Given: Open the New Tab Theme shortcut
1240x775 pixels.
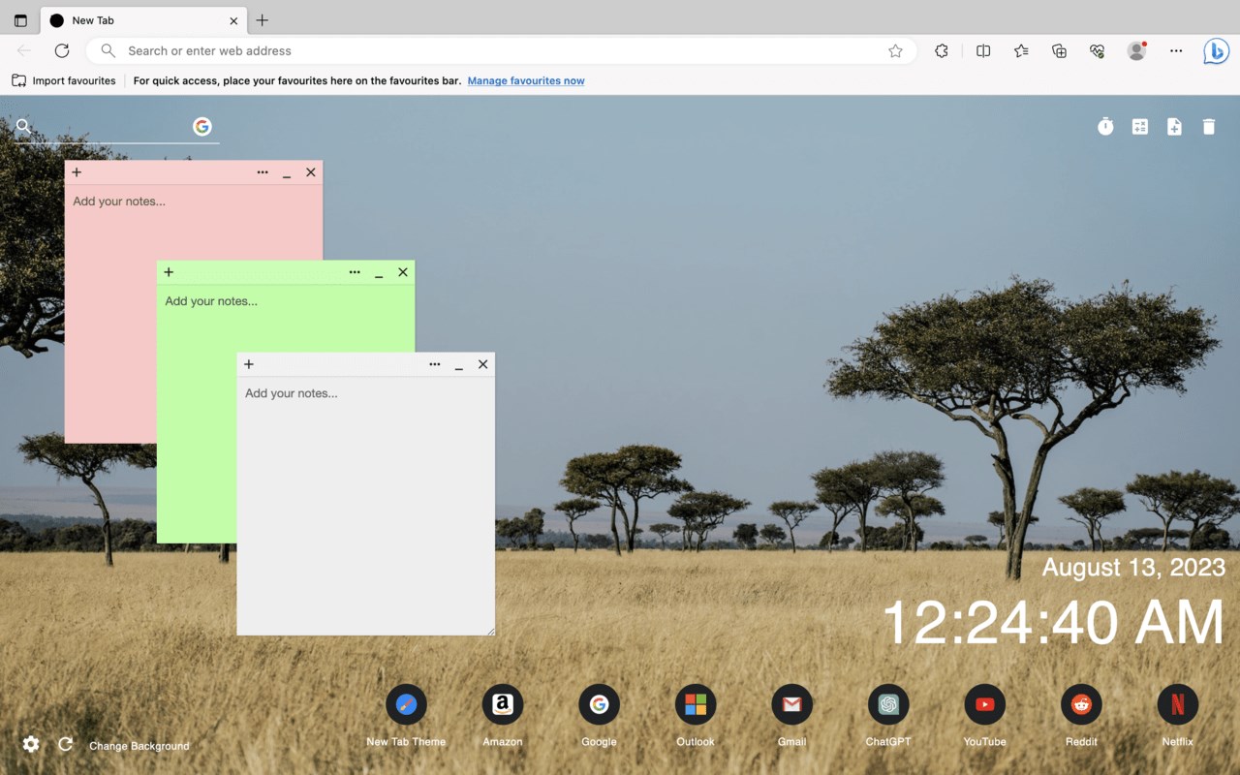Looking at the screenshot, I should (x=406, y=704).
